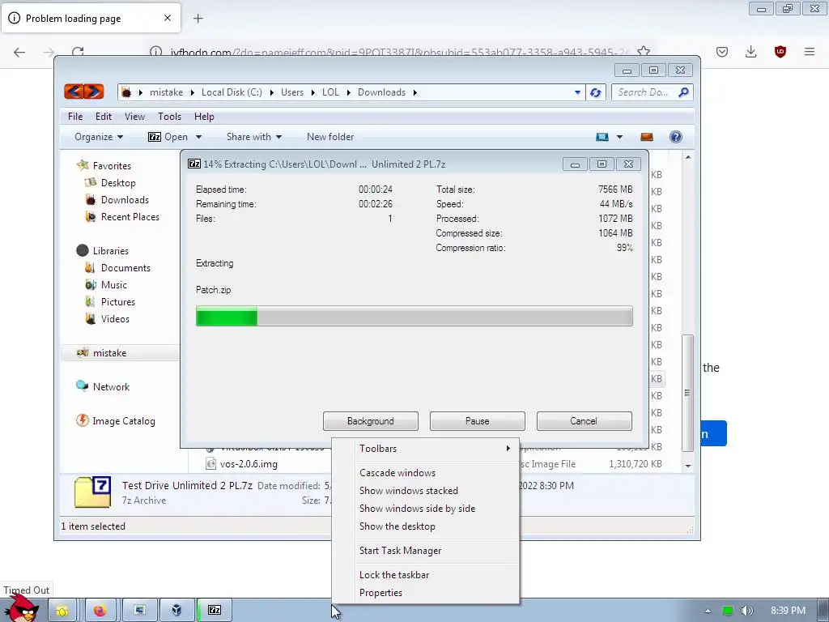Open file explorer taskbar icon
The width and height of the screenshot is (829, 622).
tap(62, 611)
